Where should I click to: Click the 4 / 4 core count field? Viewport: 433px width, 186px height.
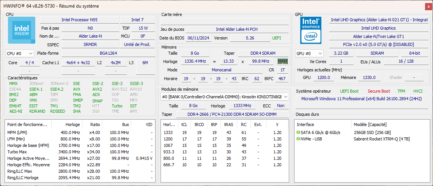coord(30,63)
